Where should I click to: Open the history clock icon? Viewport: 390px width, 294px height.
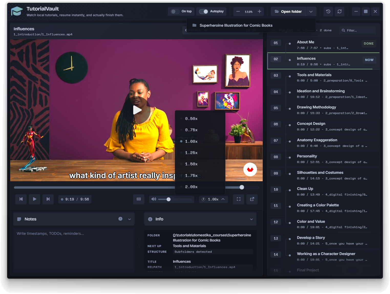[x=328, y=12]
